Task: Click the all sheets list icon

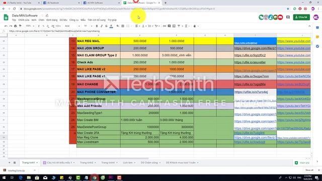Action: tap(15, 162)
